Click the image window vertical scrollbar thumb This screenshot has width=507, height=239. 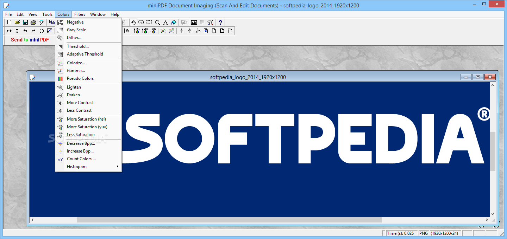click(493, 151)
